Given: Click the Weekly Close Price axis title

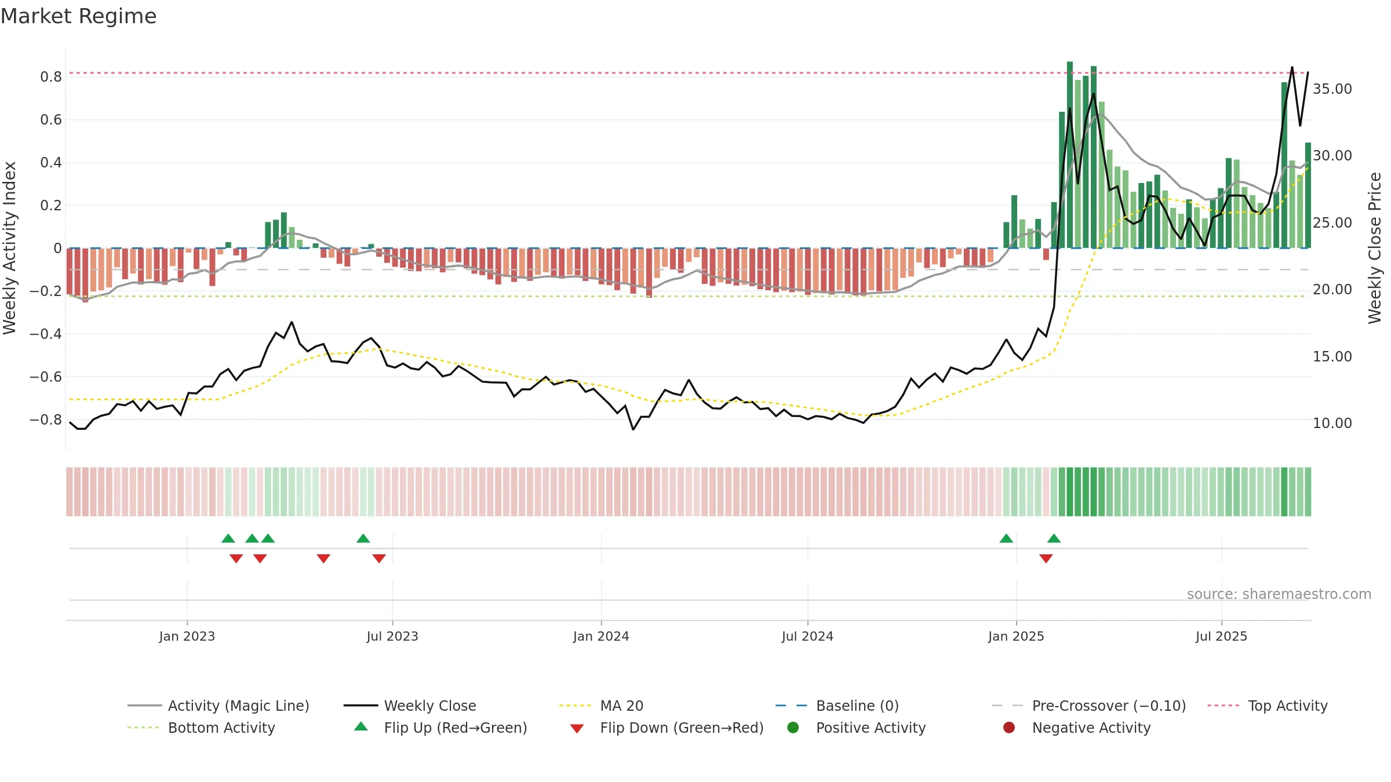Looking at the screenshot, I should click(x=1375, y=248).
